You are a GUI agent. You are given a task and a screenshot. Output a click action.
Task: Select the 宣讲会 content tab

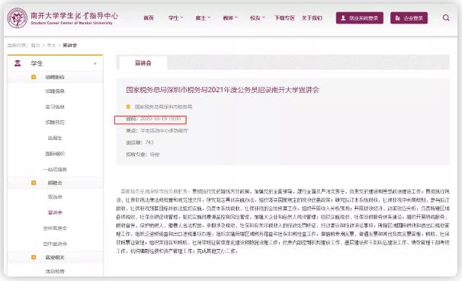tap(143, 62)
